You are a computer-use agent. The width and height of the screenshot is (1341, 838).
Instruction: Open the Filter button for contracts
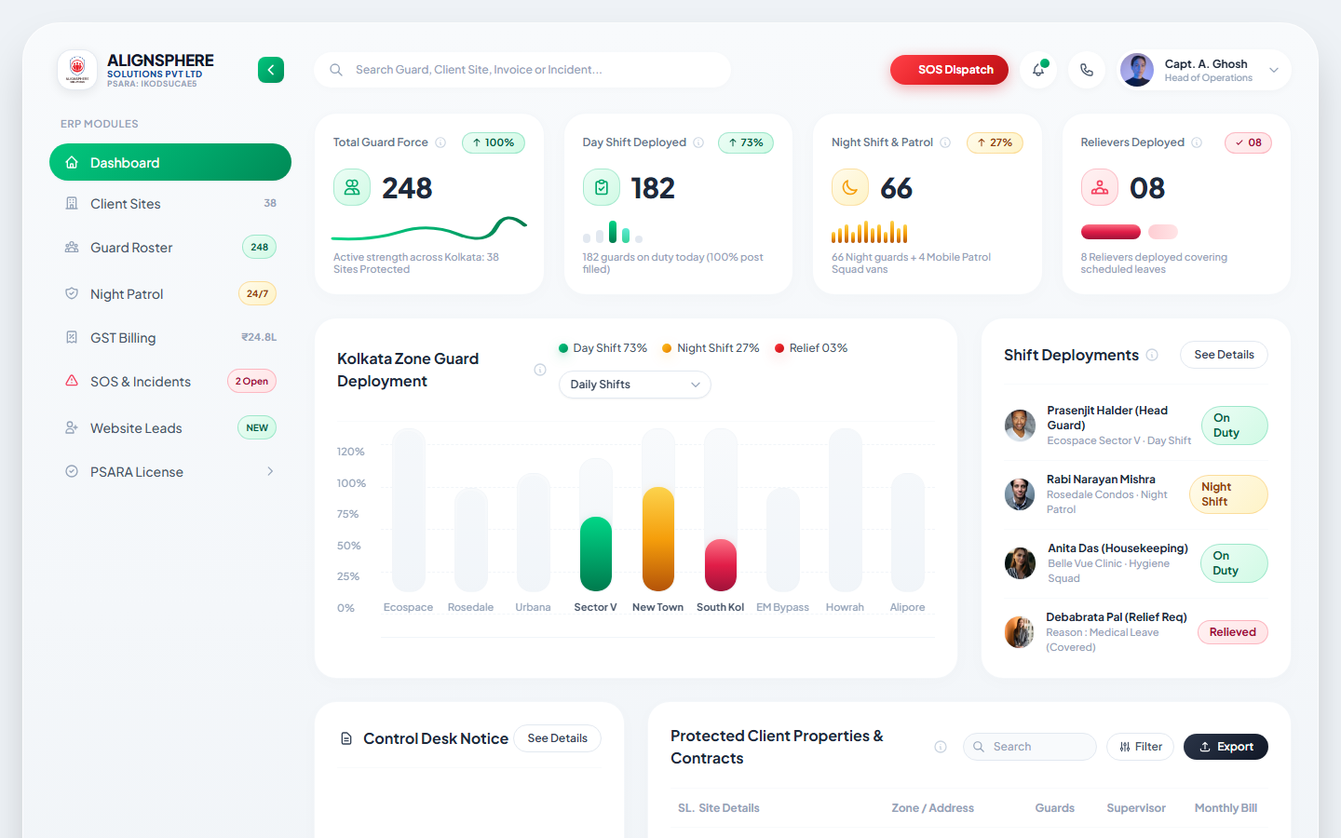tap(1141, 747)
